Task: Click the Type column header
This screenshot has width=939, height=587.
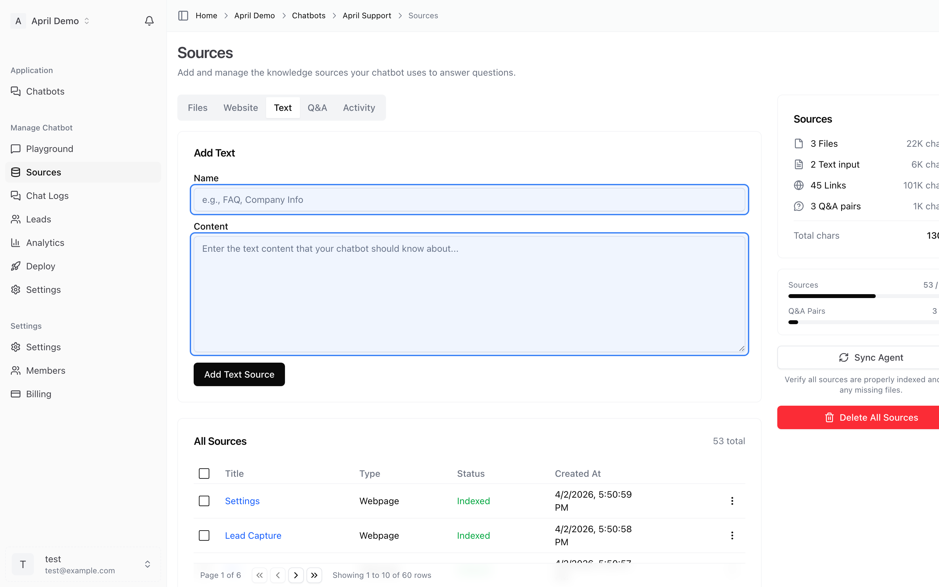Action: 370,474
